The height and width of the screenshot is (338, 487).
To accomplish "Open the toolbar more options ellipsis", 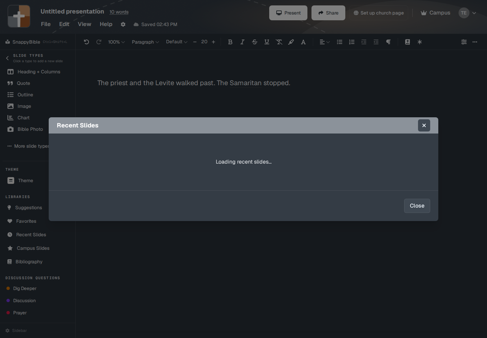I will pos(475,42).
